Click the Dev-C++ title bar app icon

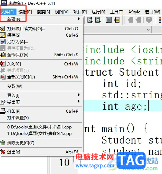4,3
